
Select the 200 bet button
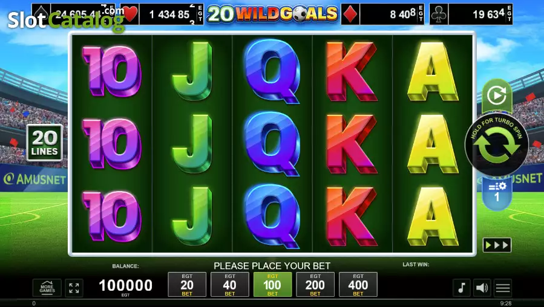coord(315,285)
